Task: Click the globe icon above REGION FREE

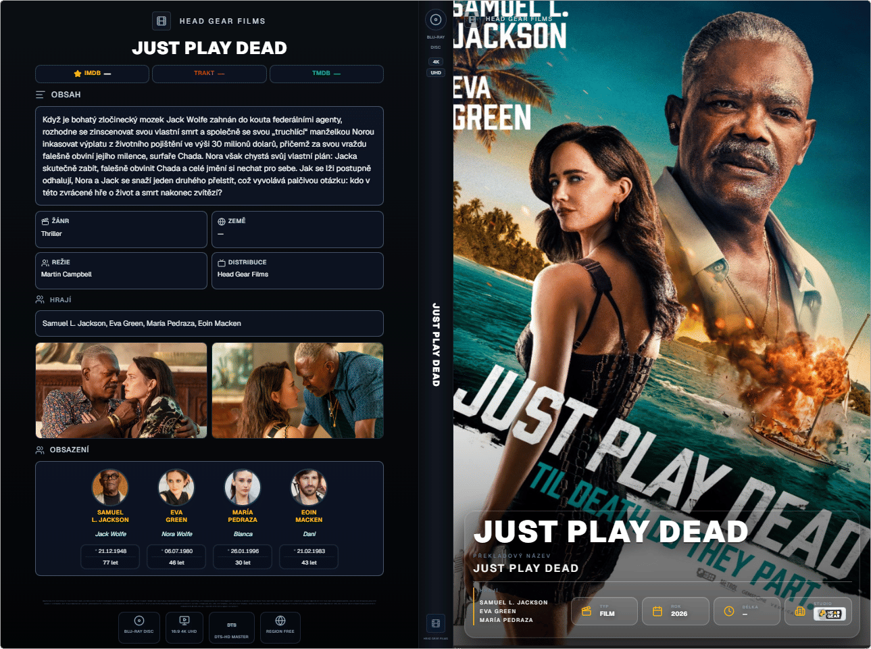Action: pyautogui.click(x=280, y=621)
